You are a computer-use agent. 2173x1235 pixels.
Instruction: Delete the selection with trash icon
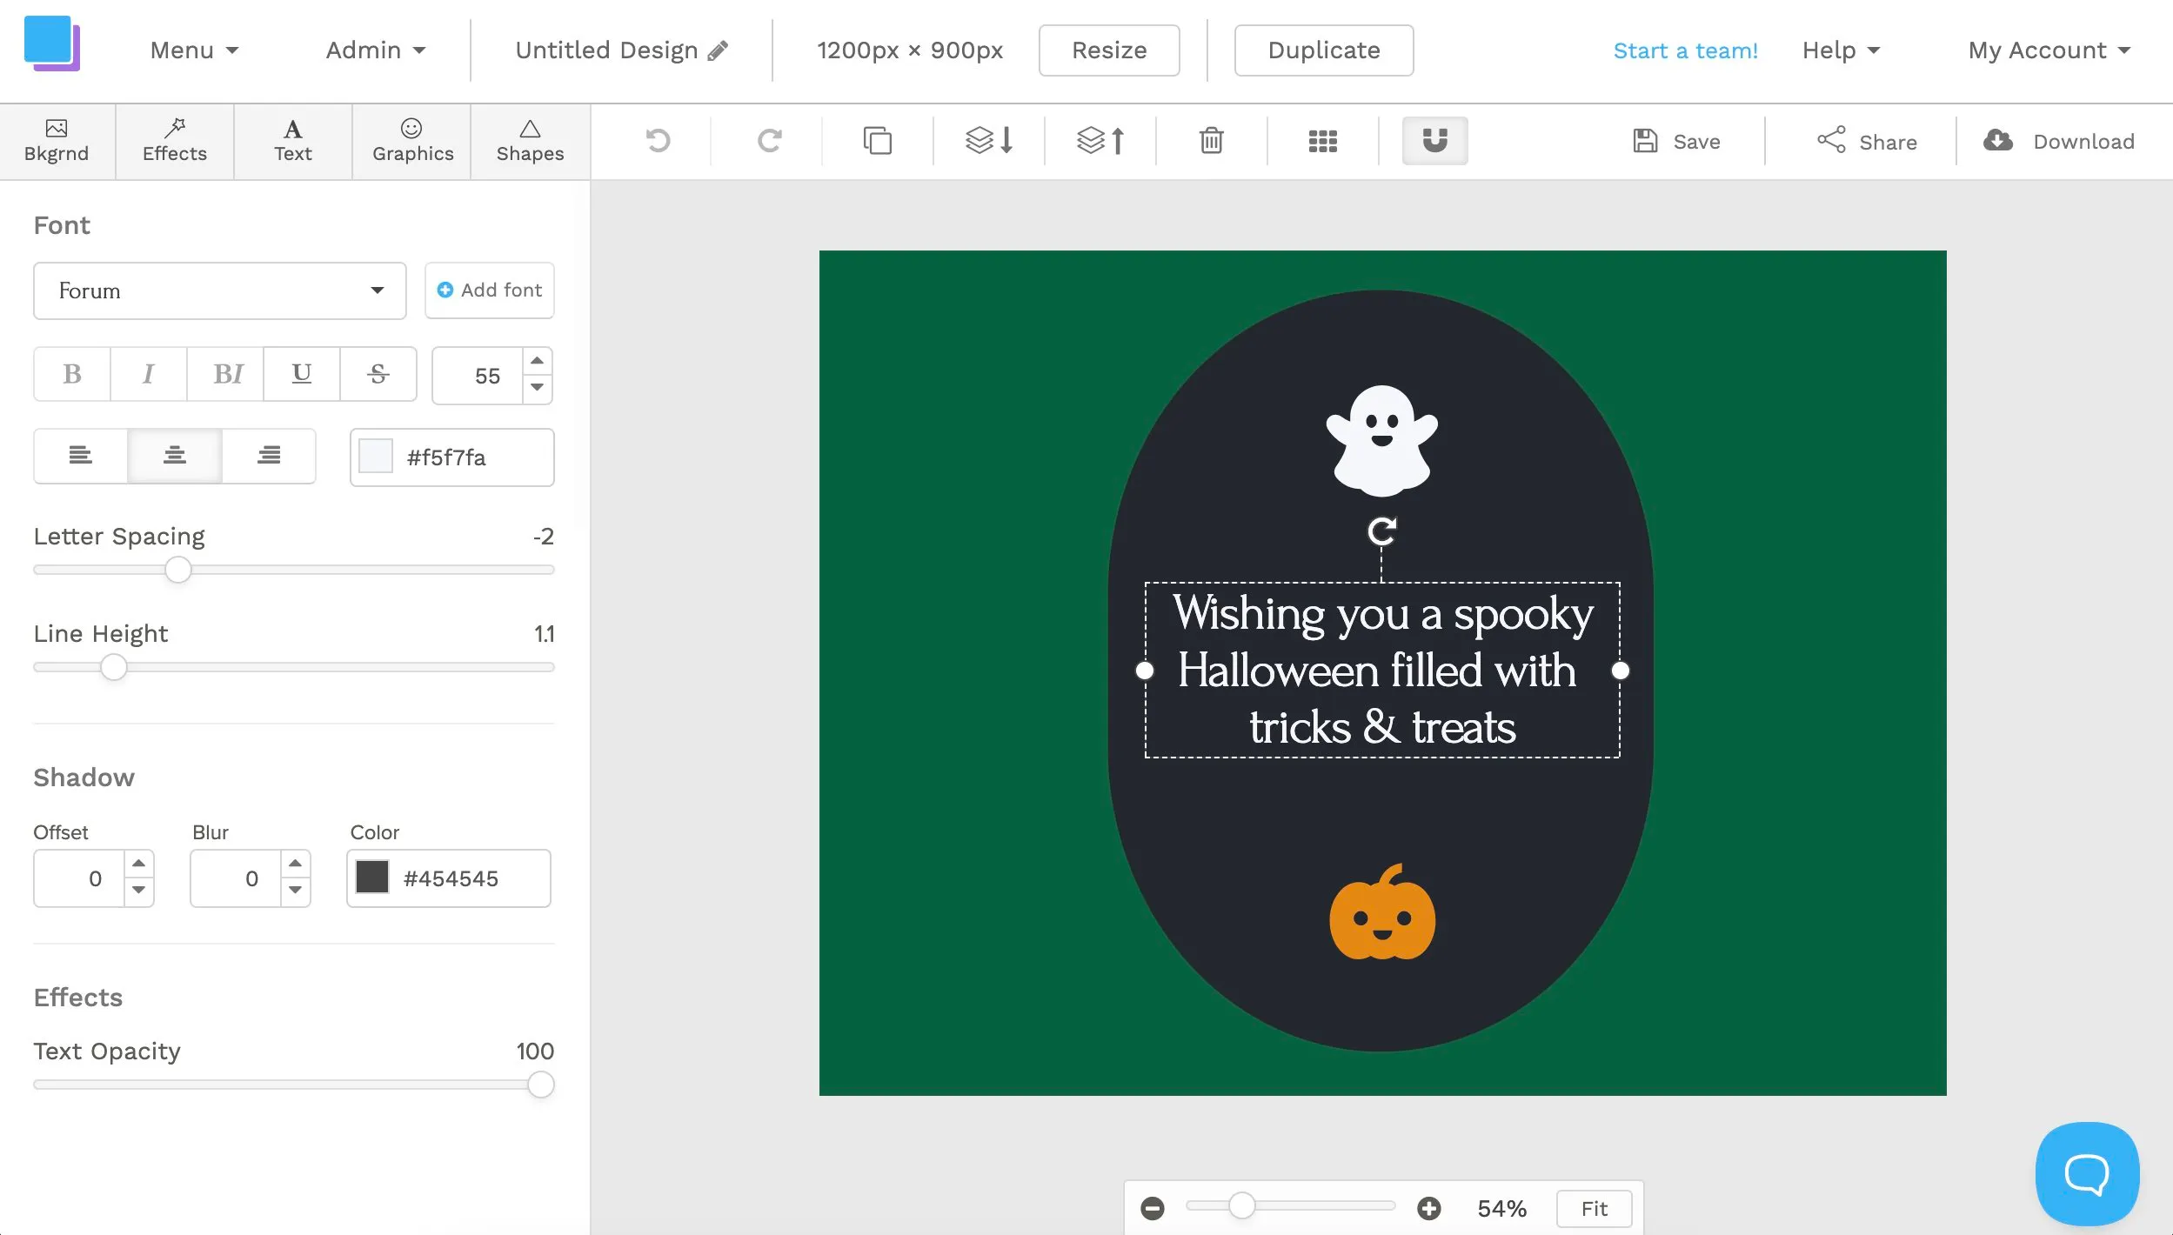1211,140
